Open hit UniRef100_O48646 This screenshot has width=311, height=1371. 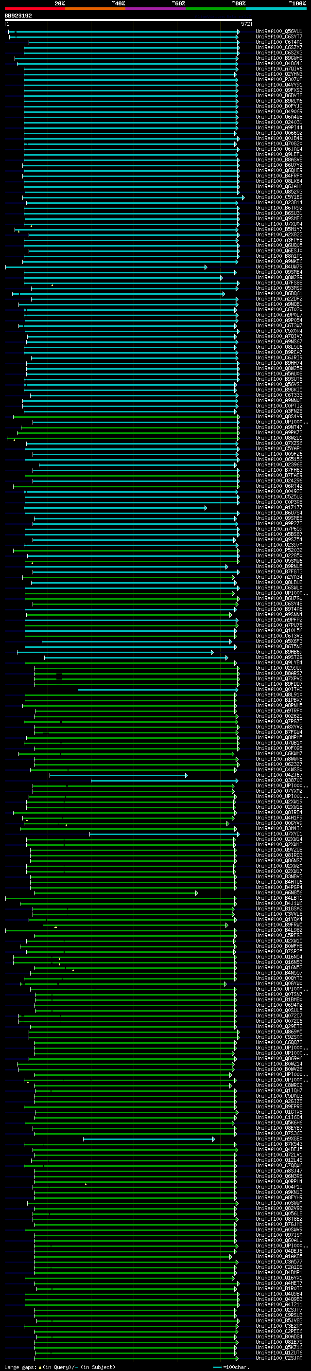[x=278, y=63]
